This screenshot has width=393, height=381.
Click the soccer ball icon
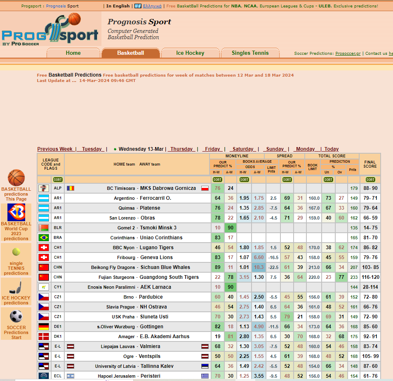16,316
